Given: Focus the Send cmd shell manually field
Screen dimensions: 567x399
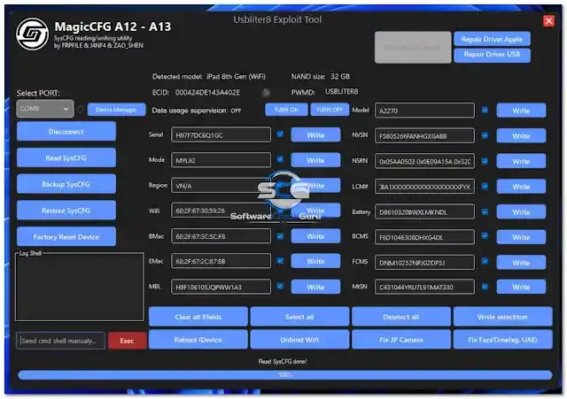Looking at the screenshot, I should [x=60, y=341].
